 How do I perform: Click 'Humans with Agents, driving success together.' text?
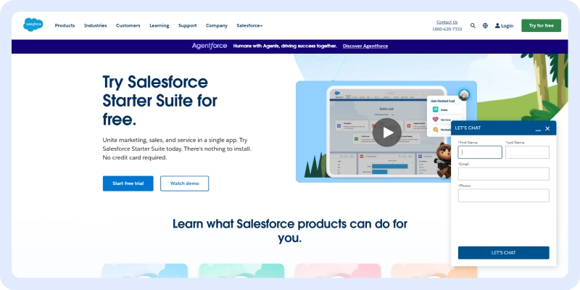(x=285, y=46)
